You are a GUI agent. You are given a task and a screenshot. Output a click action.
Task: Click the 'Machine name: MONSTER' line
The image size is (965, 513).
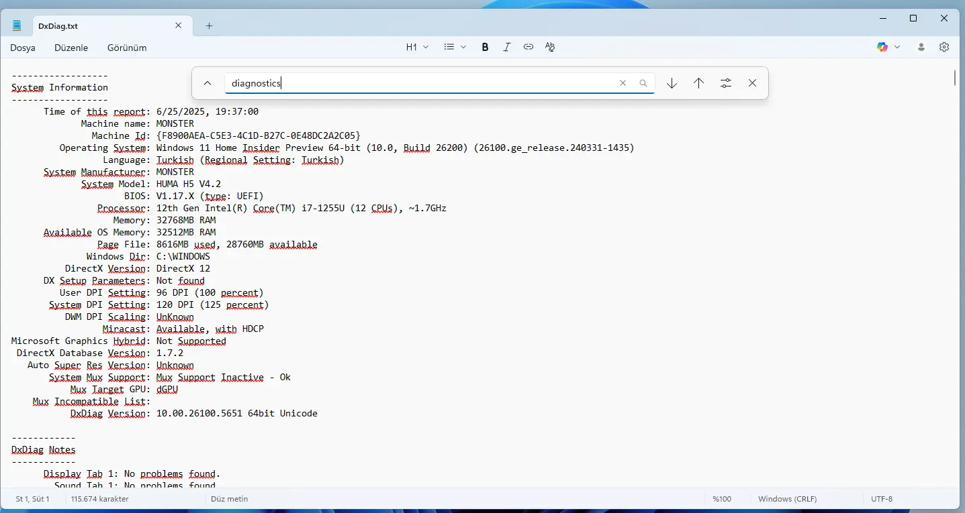tap(138, 123)
